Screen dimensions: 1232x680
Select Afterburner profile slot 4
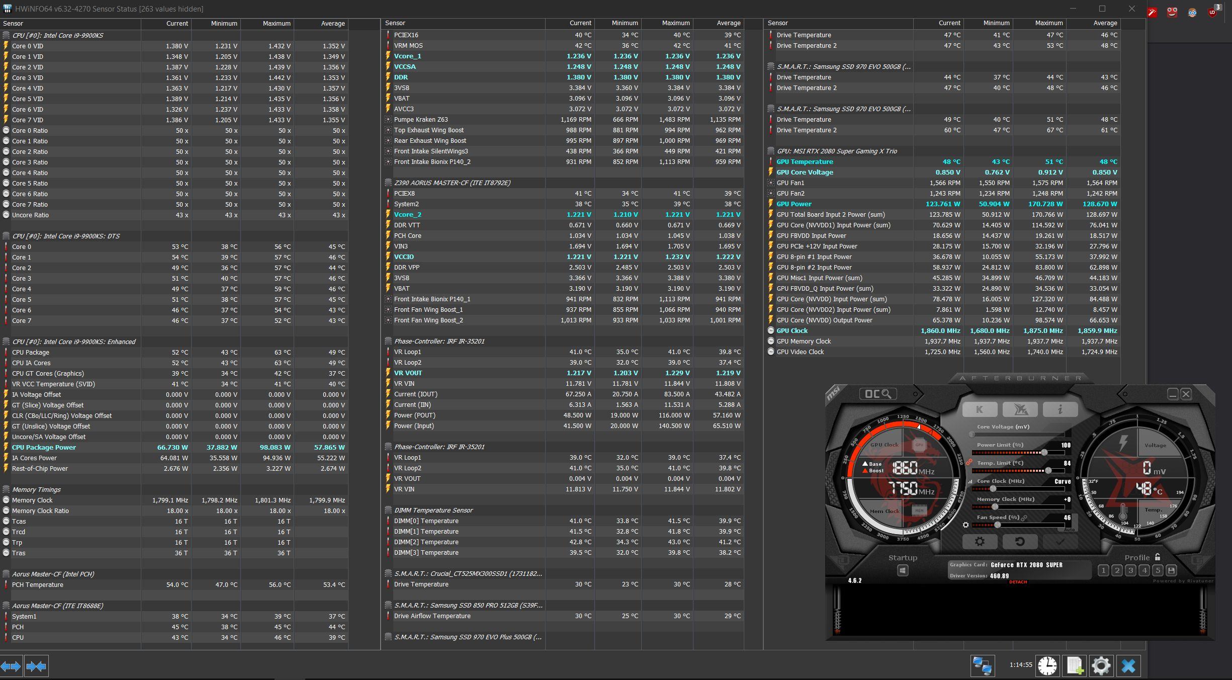[x=1144, y=570]
